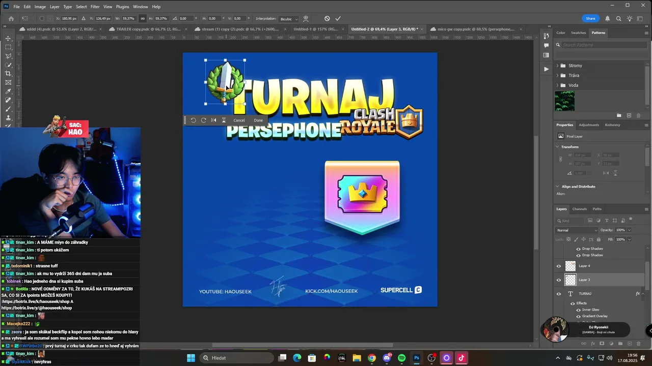The height and width of the screenshot is (366, 652).
Task: Select the Rectangular Marquee tool
Action: [x=8, y=47]
